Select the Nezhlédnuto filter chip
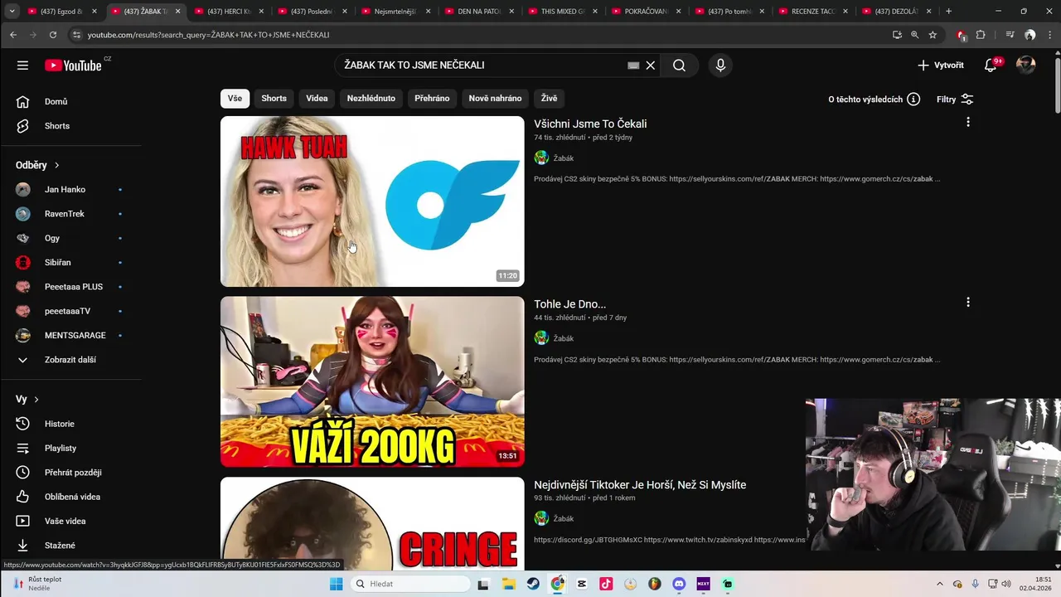This screenshot has width=1061, height=597. coord(371,98)
